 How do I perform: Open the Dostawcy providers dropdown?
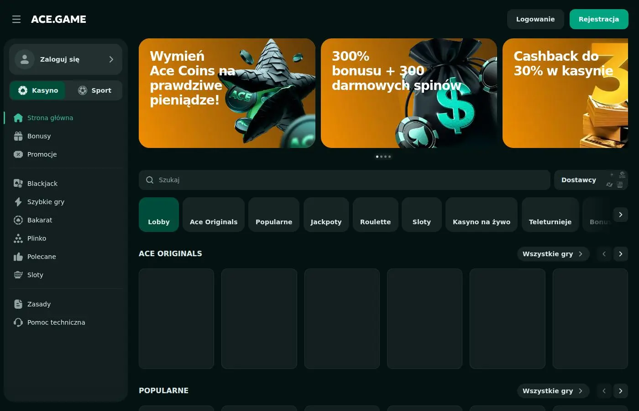591,180
